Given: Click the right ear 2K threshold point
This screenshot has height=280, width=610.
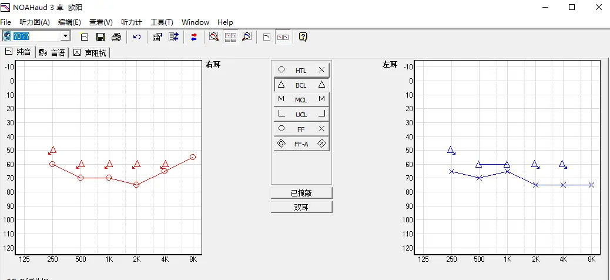Looking at the screenshot, I should 136,185.
